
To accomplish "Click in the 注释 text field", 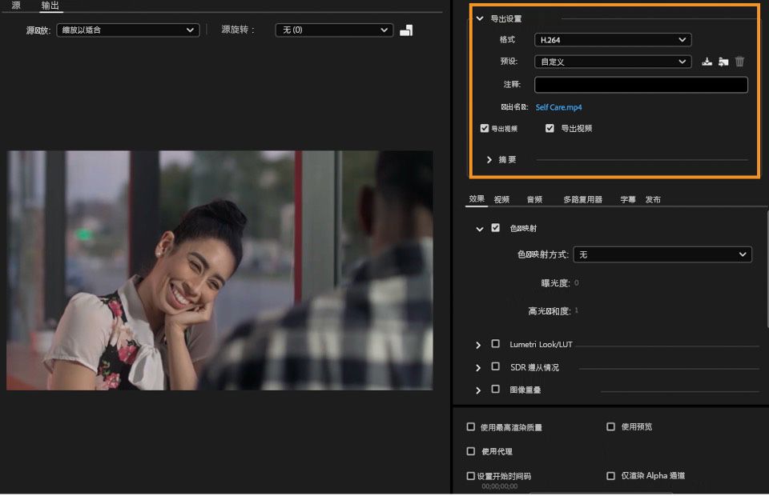I will click(641, 85).
